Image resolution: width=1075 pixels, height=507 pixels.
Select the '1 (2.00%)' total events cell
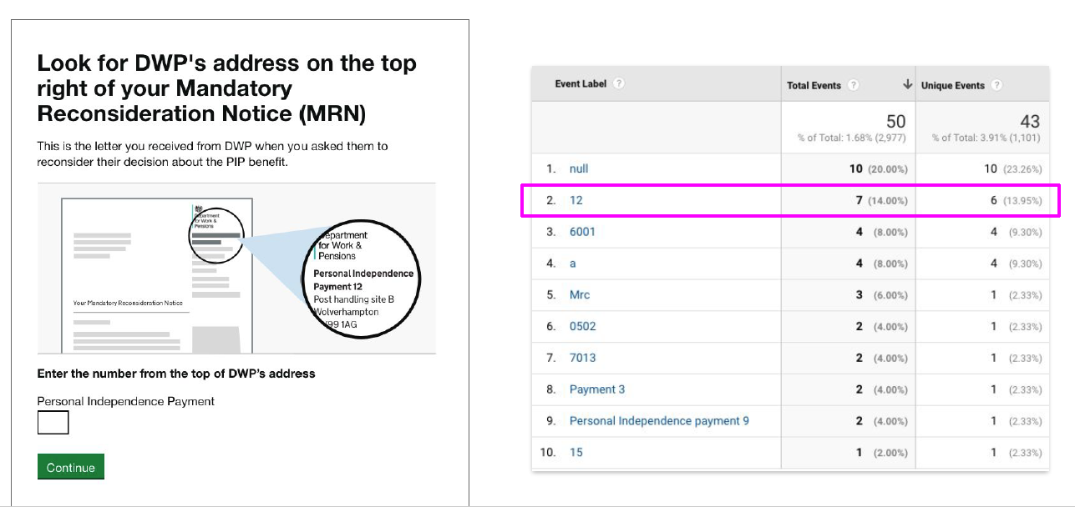click(881, 452)
